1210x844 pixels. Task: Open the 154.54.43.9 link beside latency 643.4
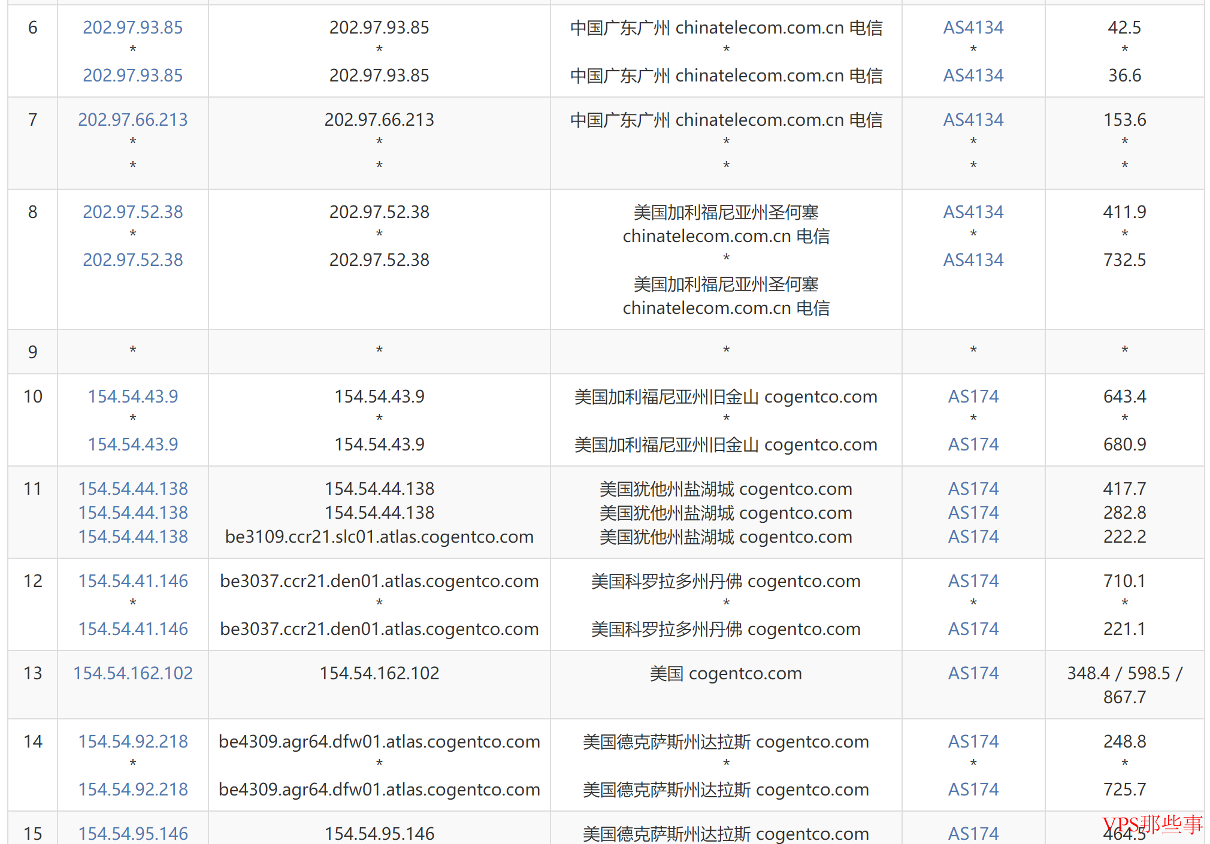click(x=133, y=397)
